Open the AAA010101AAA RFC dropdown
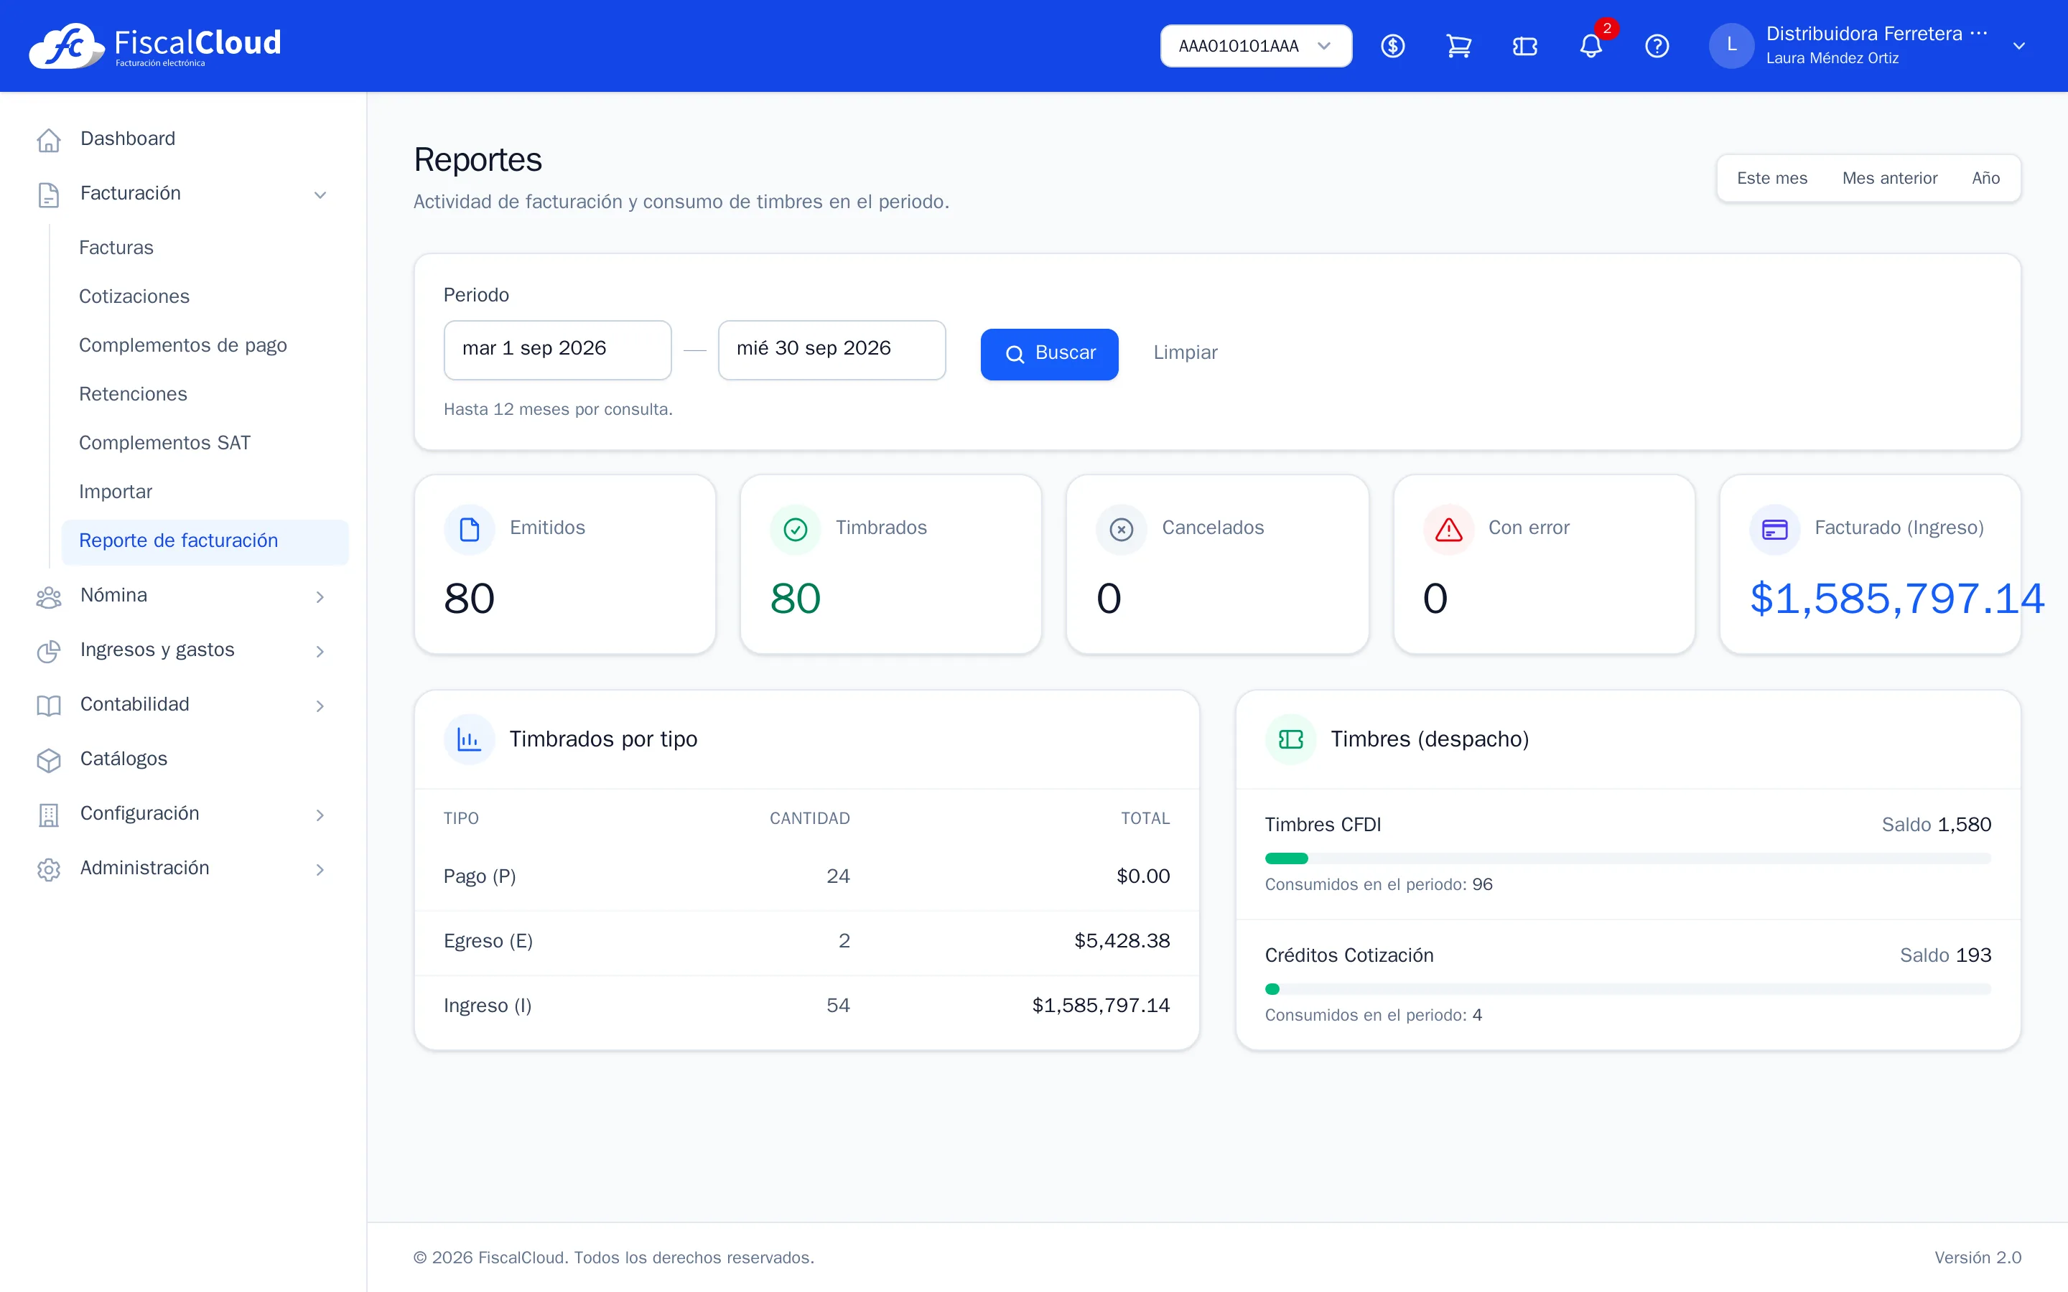The height and width of the screenshot is (1292, 2068). coord(1255,46)
